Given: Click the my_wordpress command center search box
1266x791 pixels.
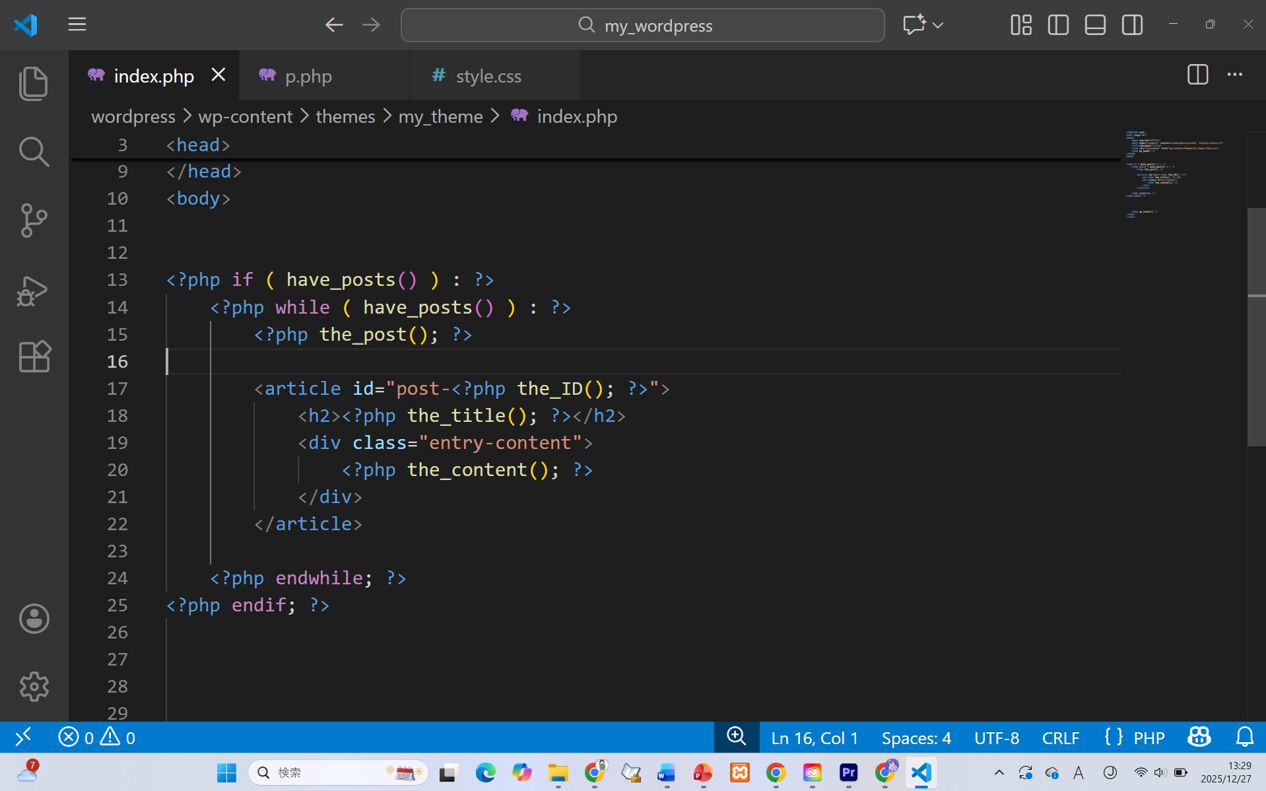Looking at the screenshot, I should [x=642, y=25].
